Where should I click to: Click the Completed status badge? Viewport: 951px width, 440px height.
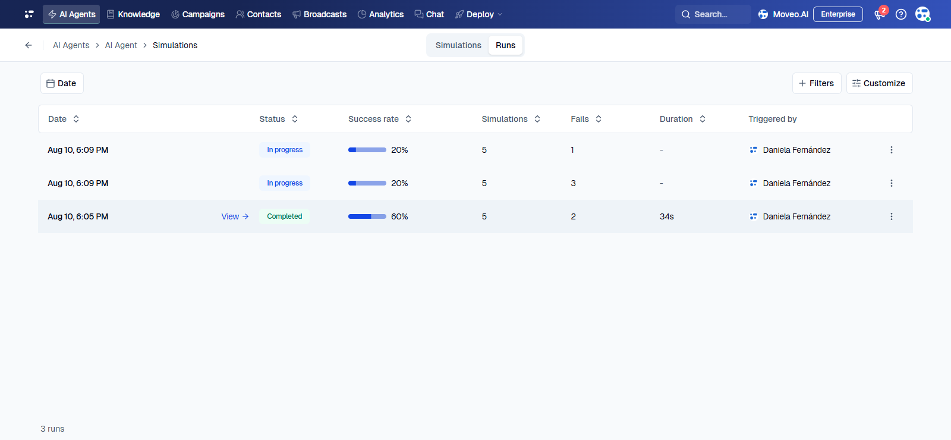284,216
